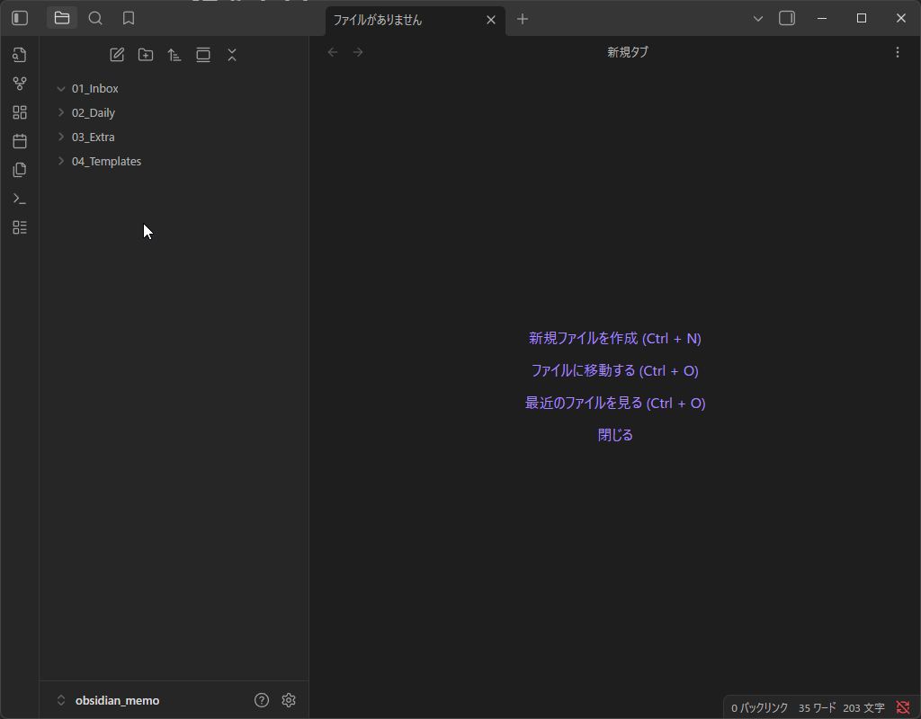Click the obsidian_memo vault switcher

117,700
